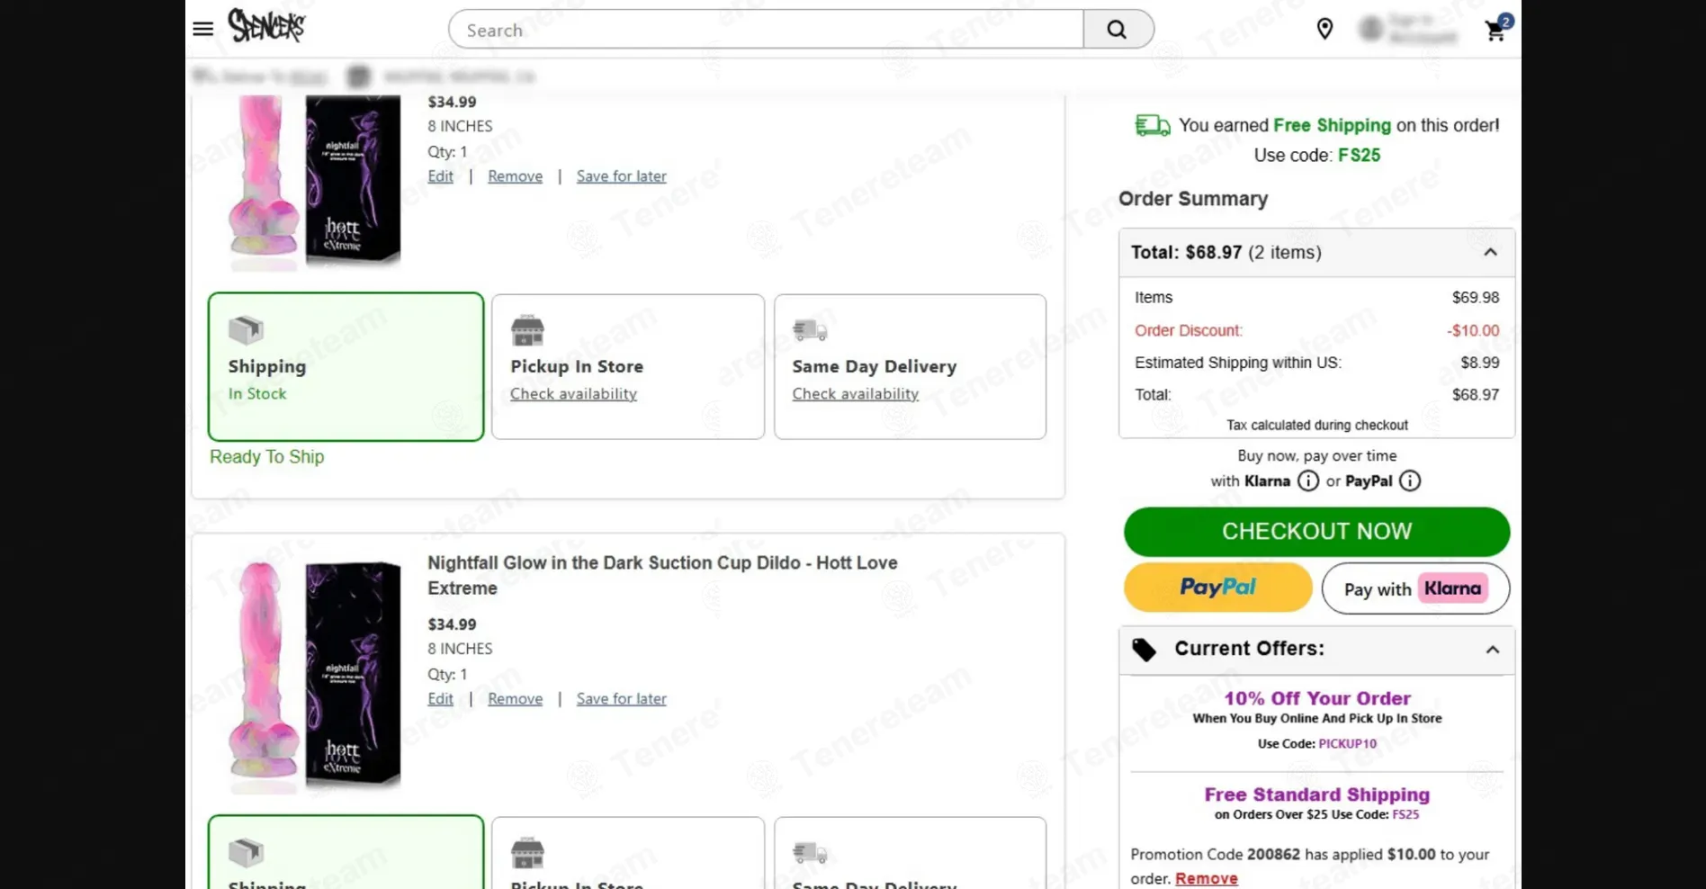Pay using the yellow PayPal button
Screen dimensions: 1706x889
(1217, 588)
